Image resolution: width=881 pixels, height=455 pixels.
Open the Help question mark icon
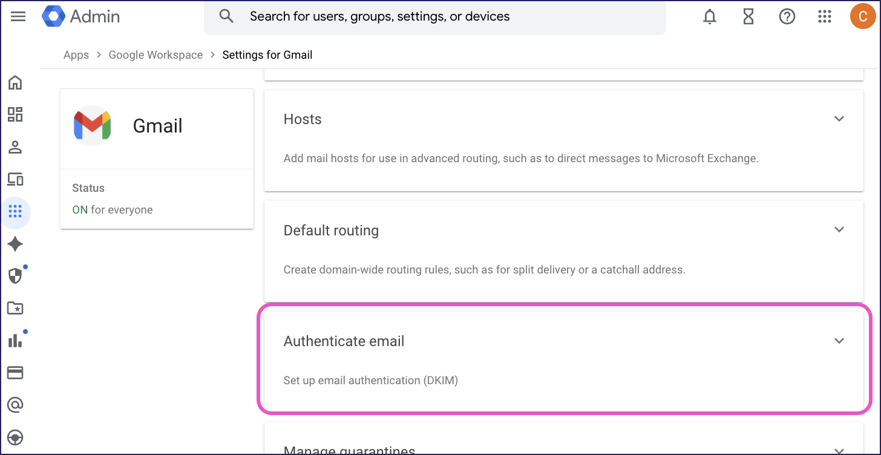787,17
